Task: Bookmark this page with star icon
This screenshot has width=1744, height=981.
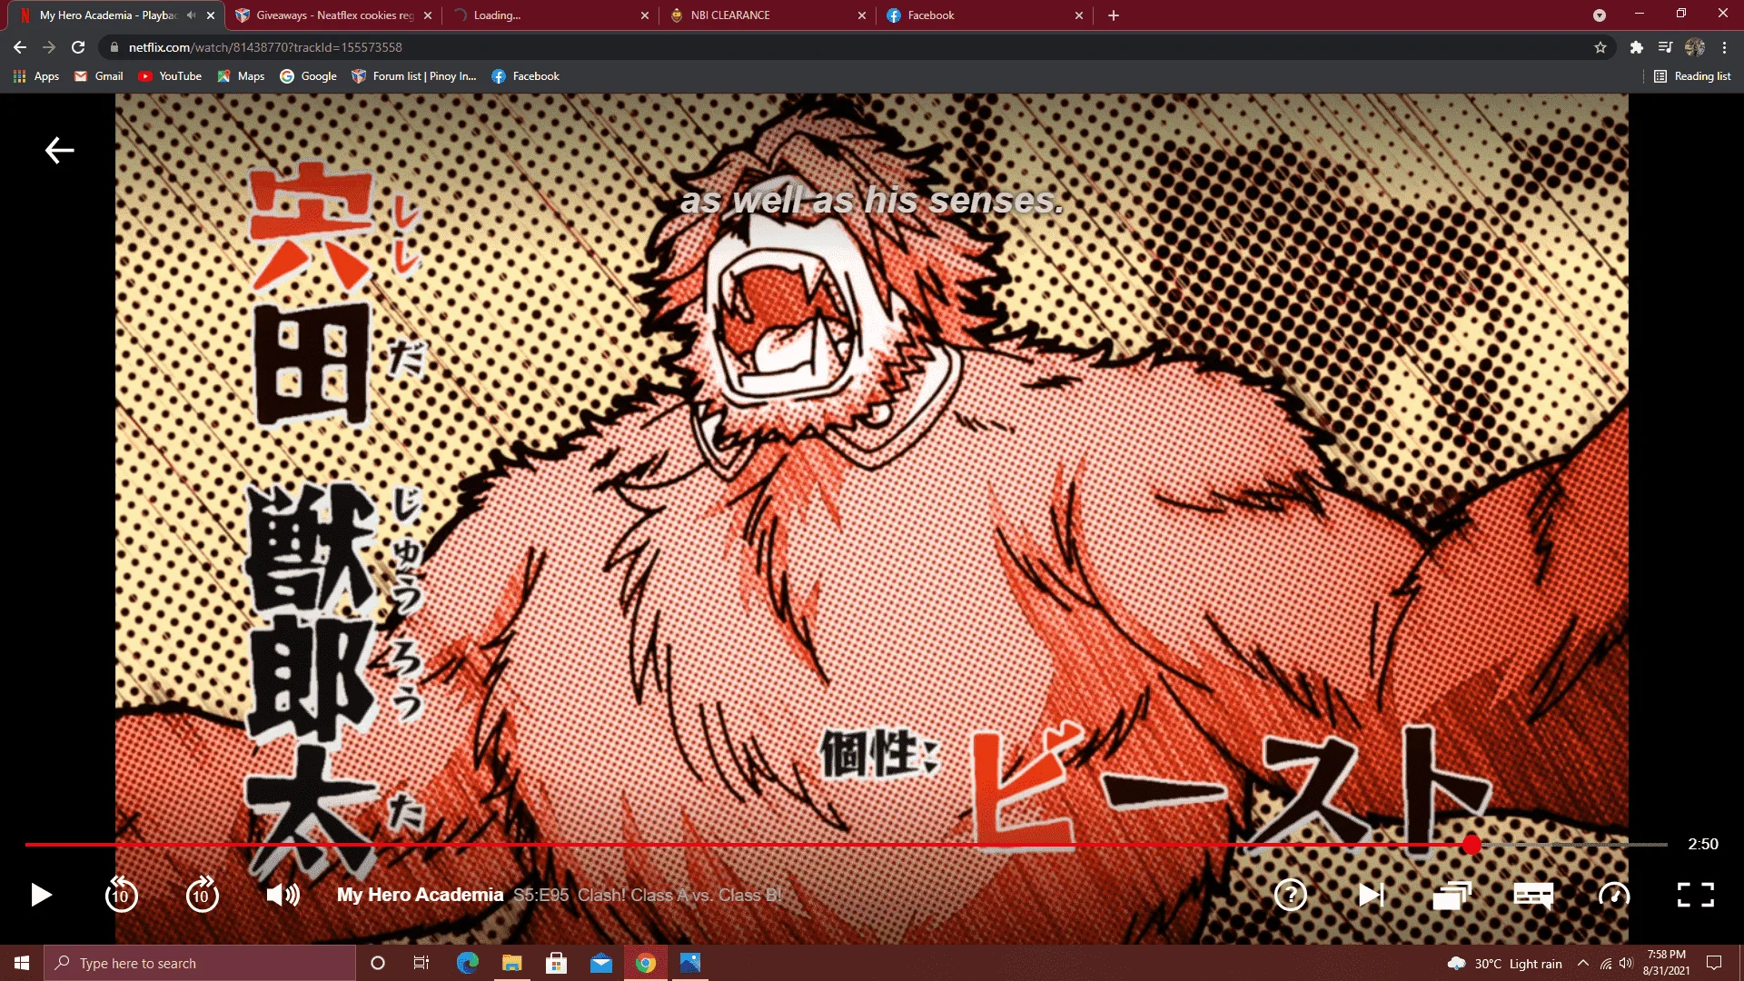Action: click(1600, 47)
